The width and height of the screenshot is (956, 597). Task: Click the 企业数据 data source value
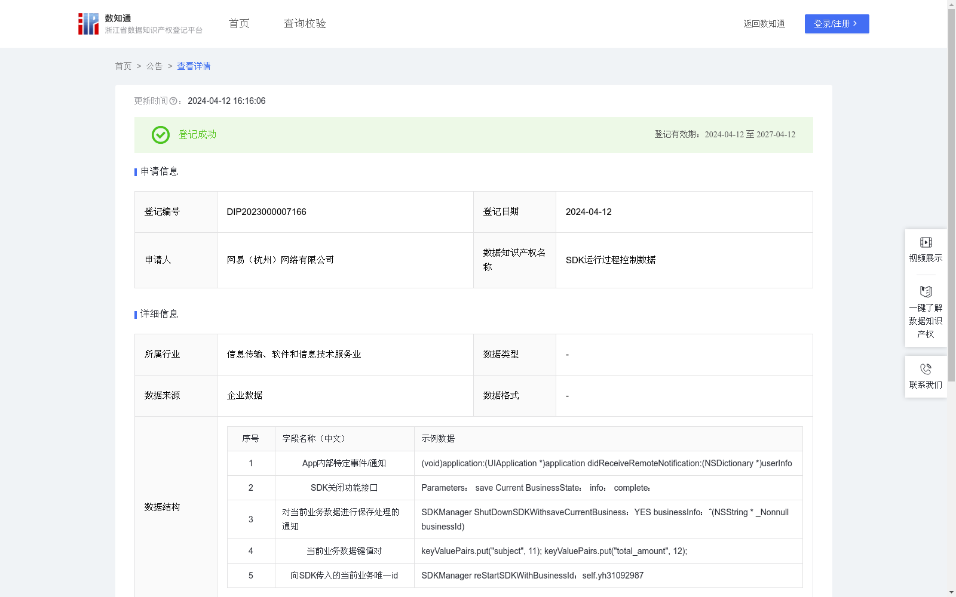(245, 396)
